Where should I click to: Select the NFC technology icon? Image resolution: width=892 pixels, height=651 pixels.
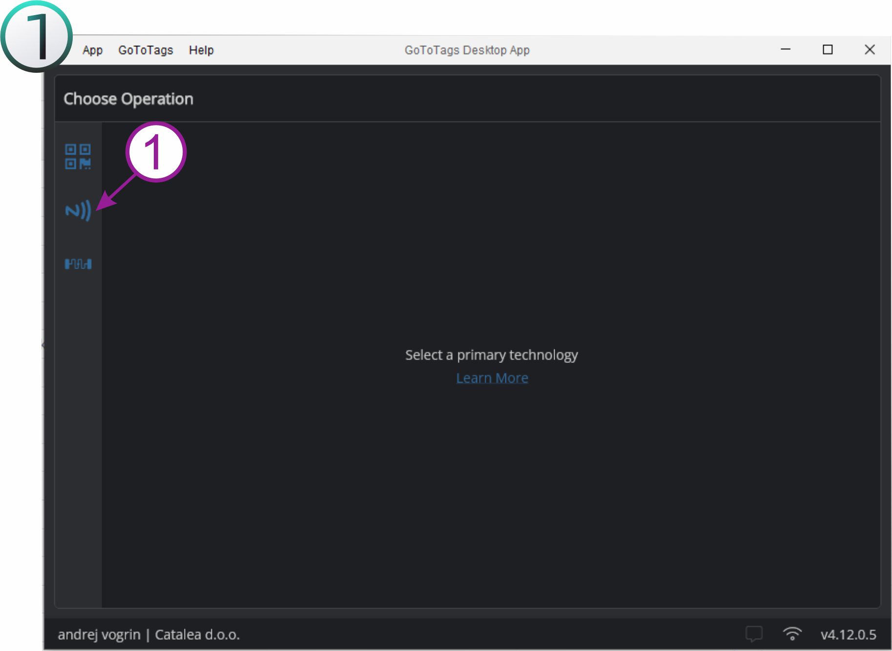[x=78, y=210]
